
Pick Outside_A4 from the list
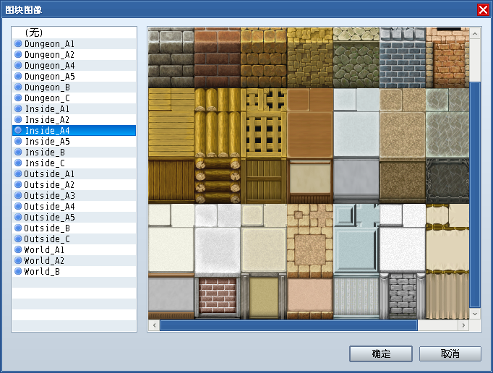74,207
